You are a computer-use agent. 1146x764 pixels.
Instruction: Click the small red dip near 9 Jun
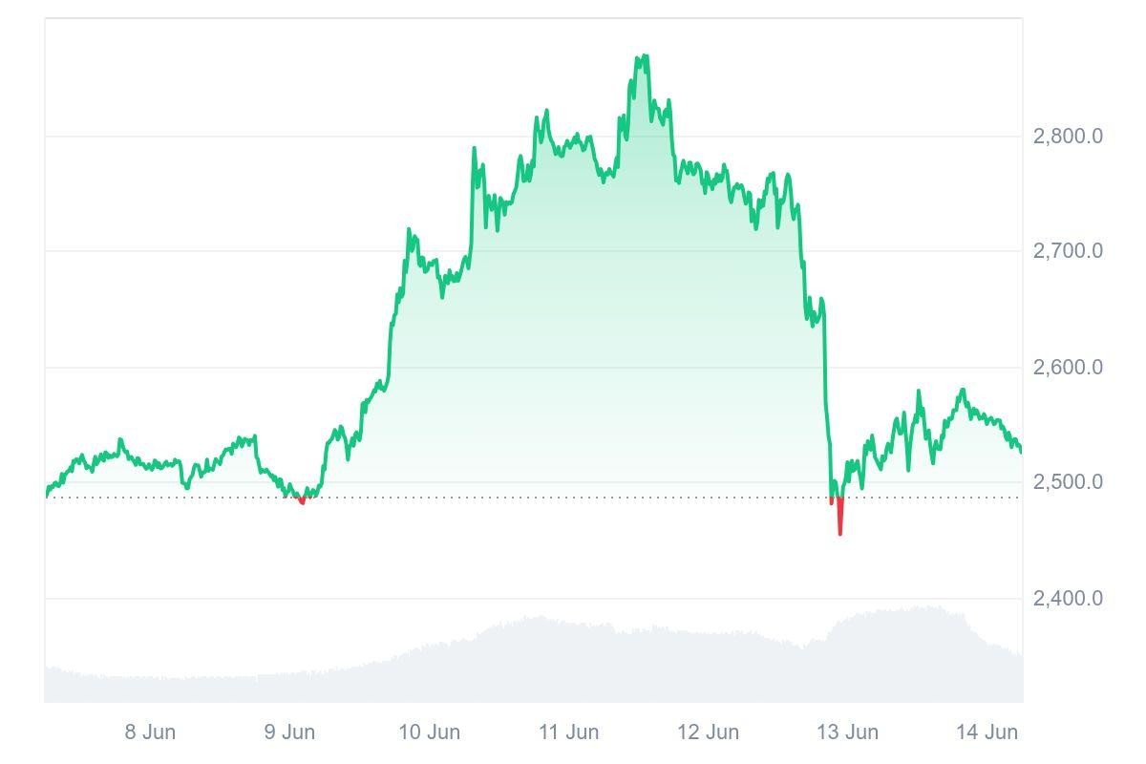tap(303, 501)
